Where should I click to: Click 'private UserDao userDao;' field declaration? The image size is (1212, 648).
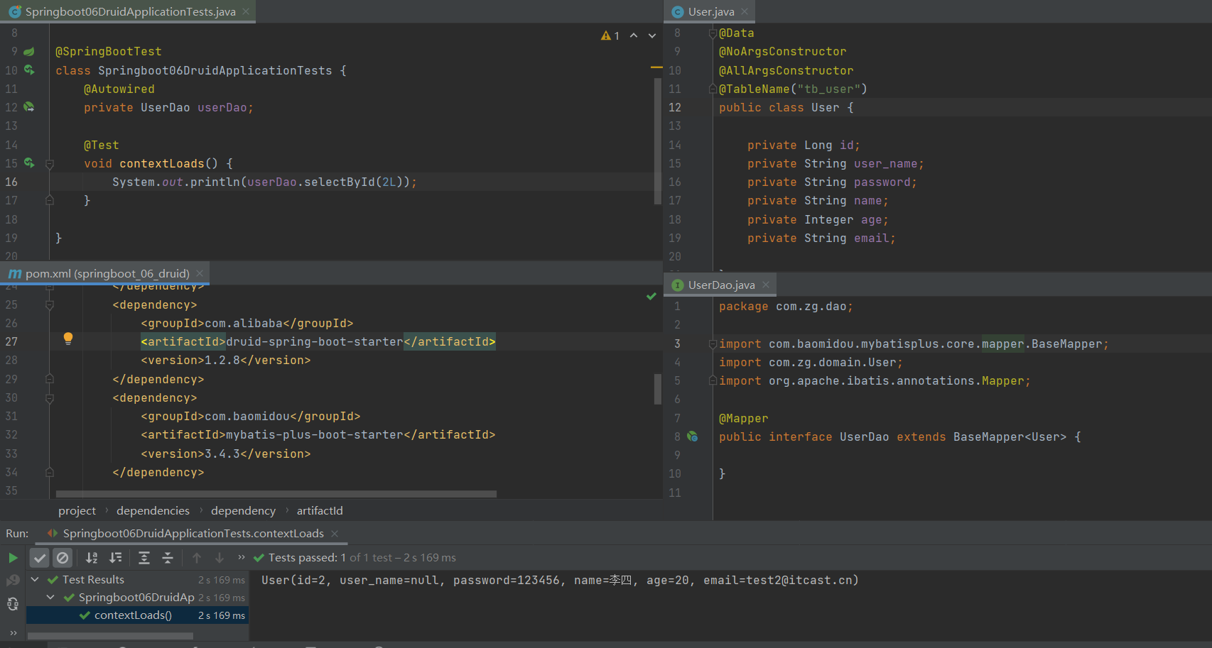point(168,107)
